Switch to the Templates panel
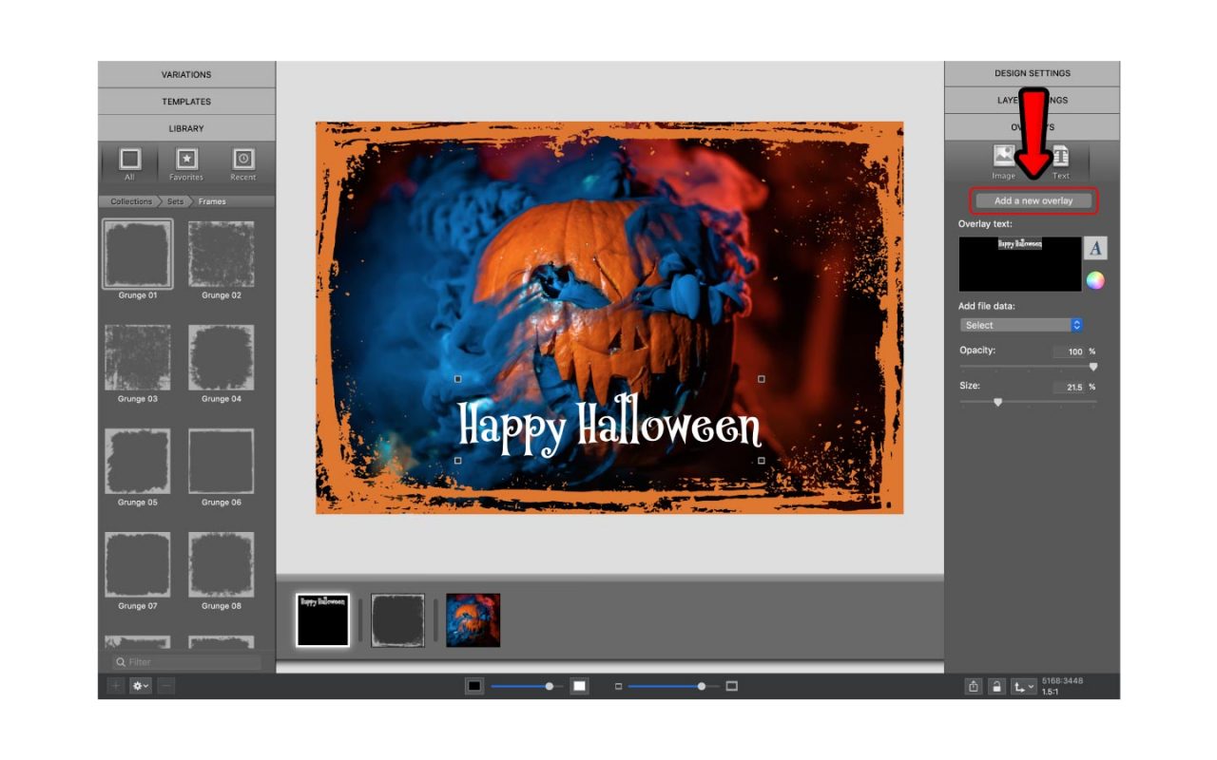 pyautogui.click(x=185, y=102)
